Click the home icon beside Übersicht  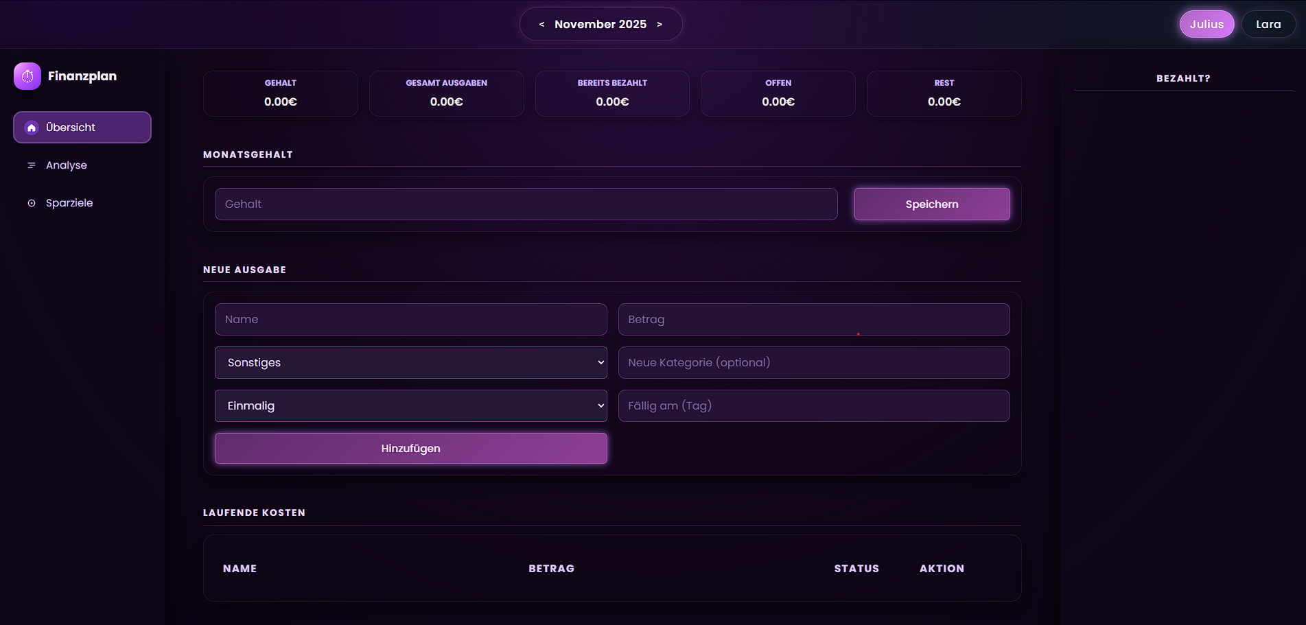[x=32, y=128]
